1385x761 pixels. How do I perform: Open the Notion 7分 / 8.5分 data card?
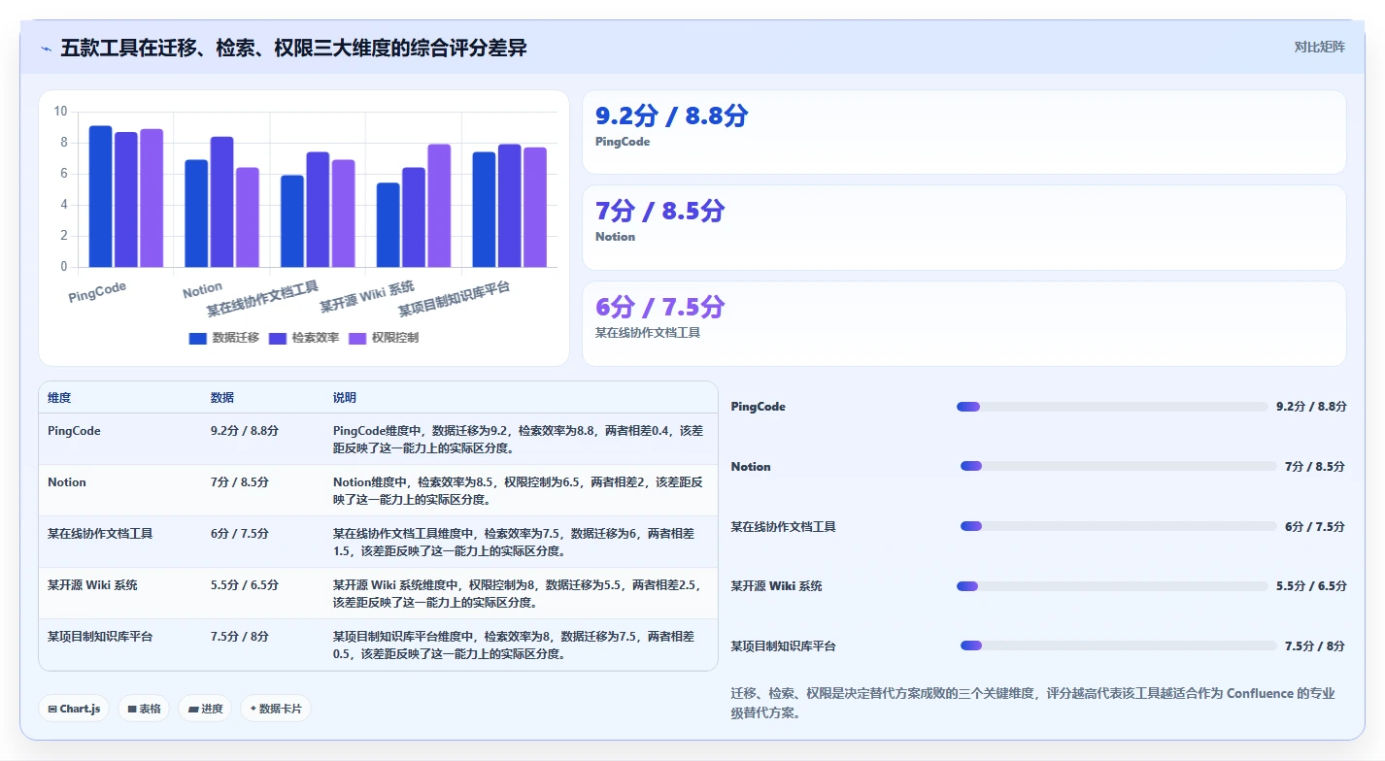963,227
